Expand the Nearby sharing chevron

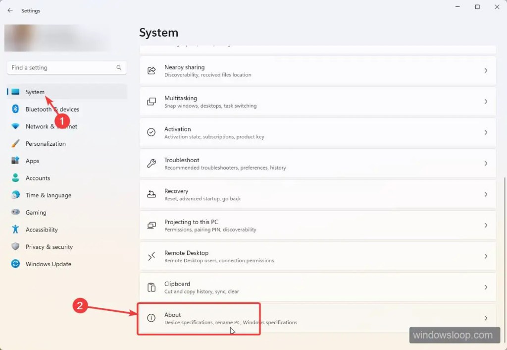coord(486,71)
